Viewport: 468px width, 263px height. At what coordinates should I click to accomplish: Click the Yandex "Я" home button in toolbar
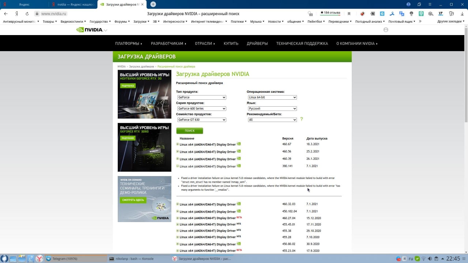16,14
